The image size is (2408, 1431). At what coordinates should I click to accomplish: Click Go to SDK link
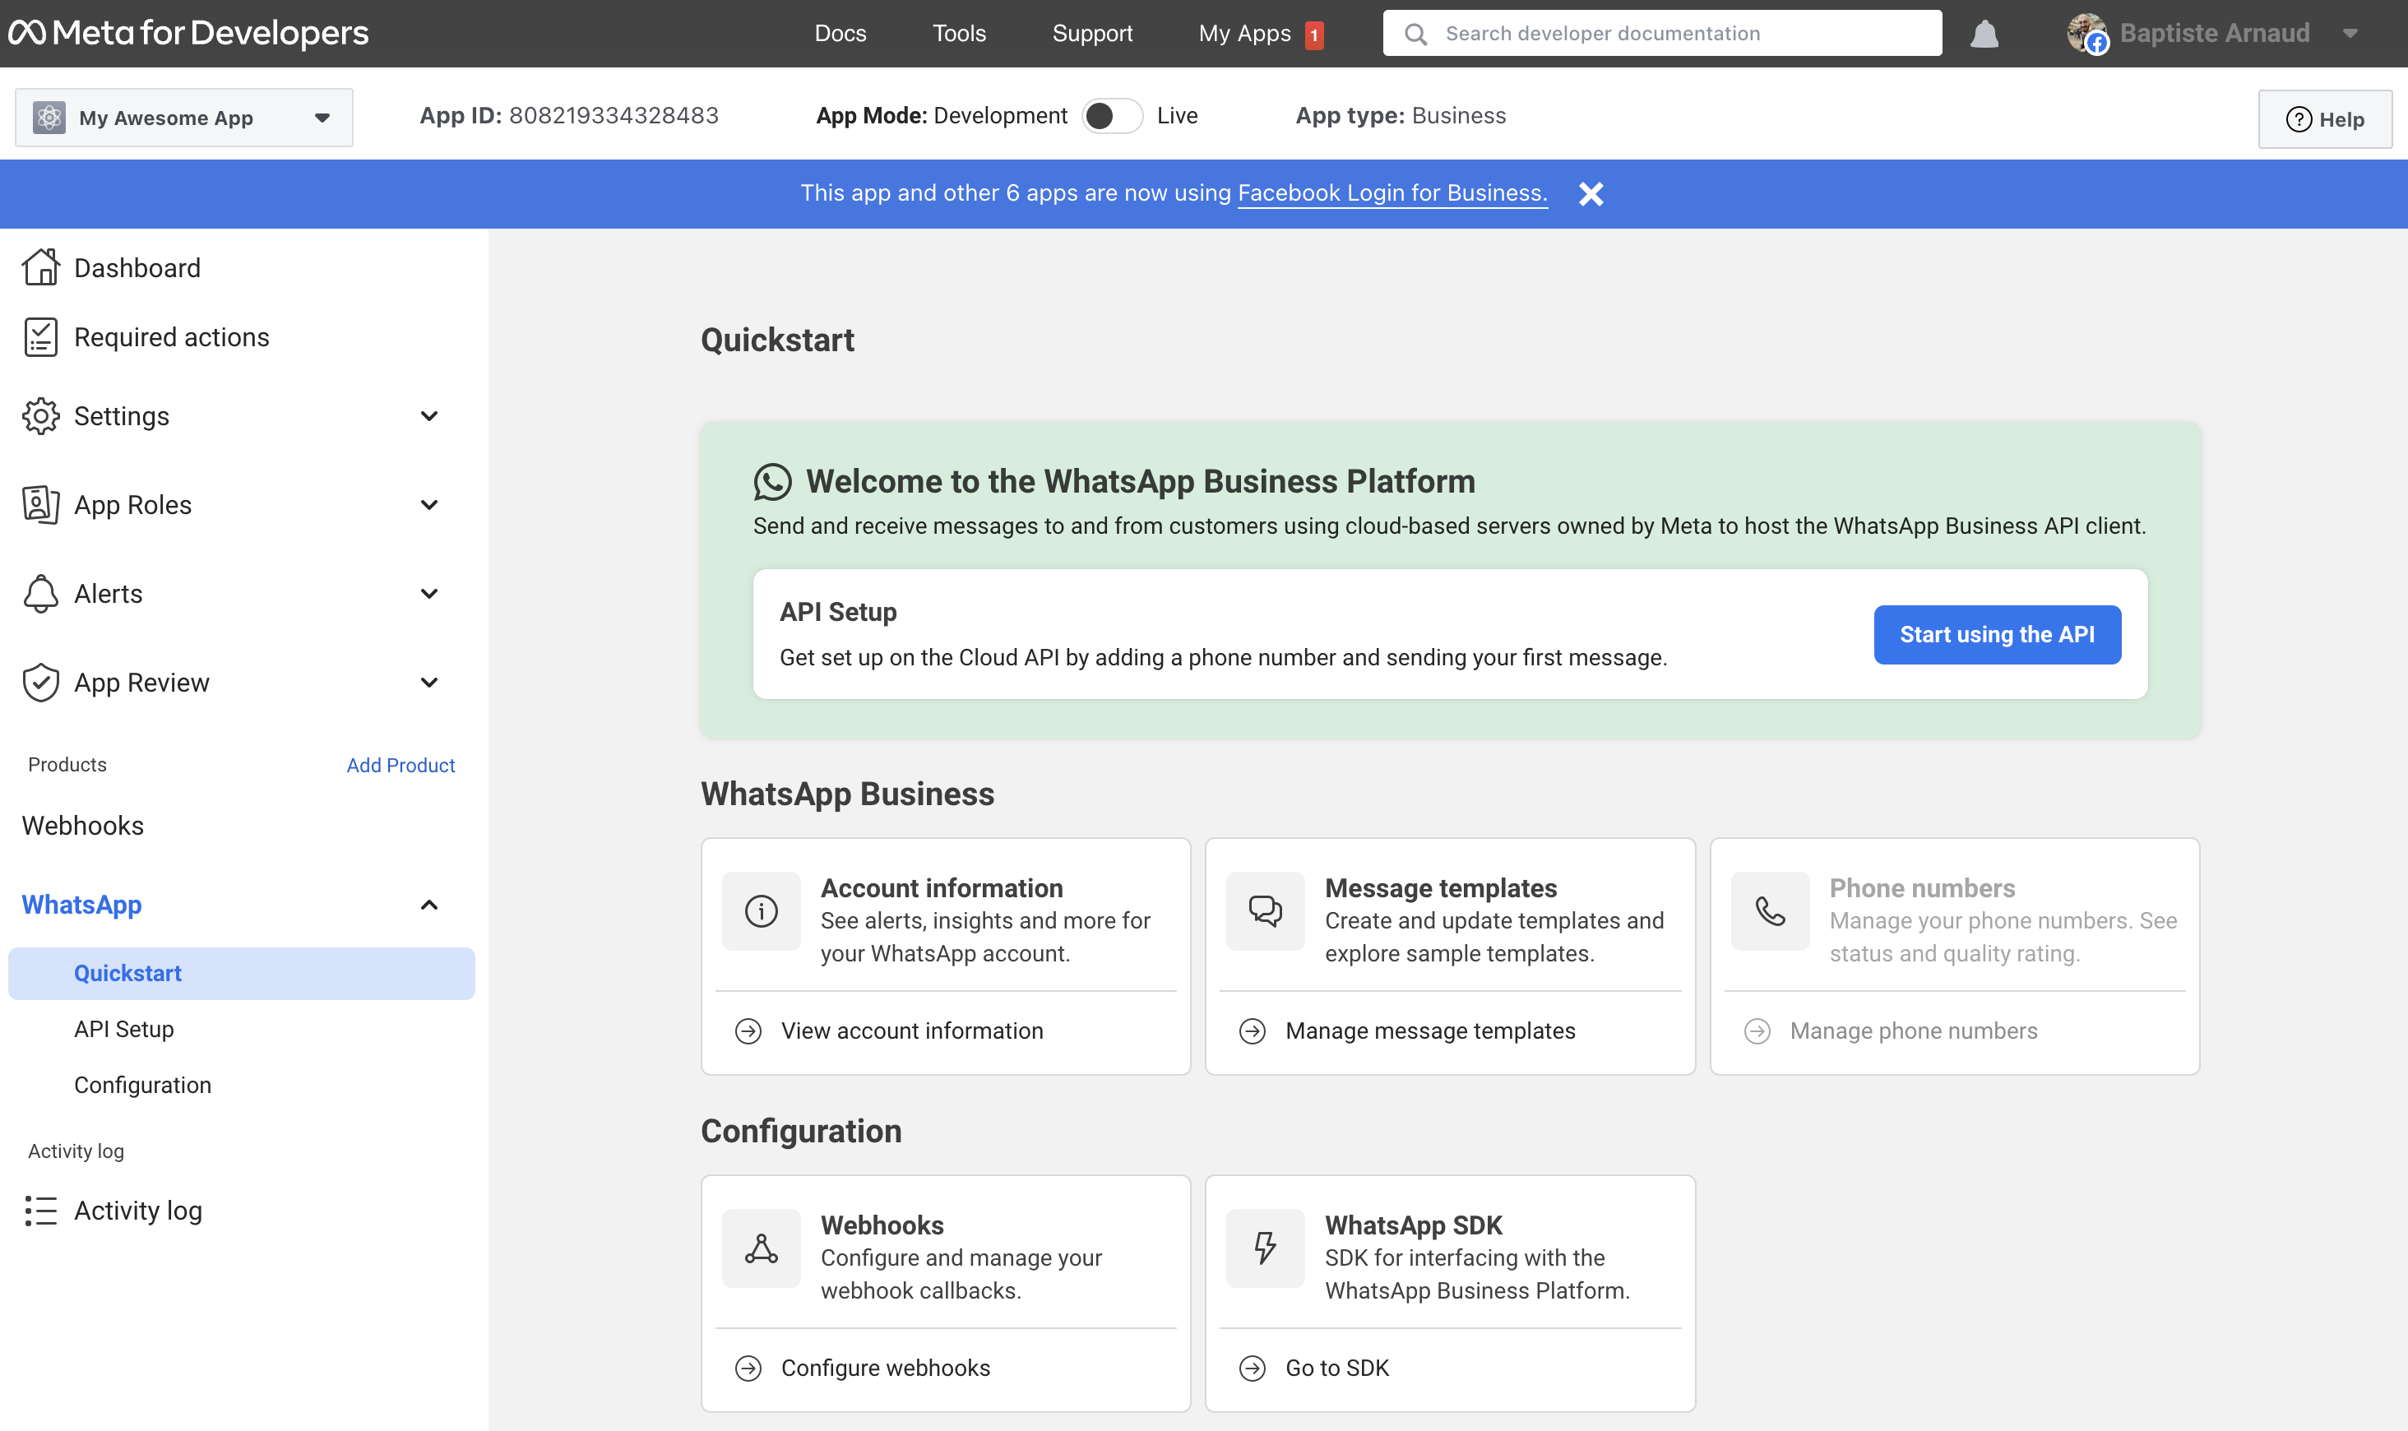click(1337, 1368)
